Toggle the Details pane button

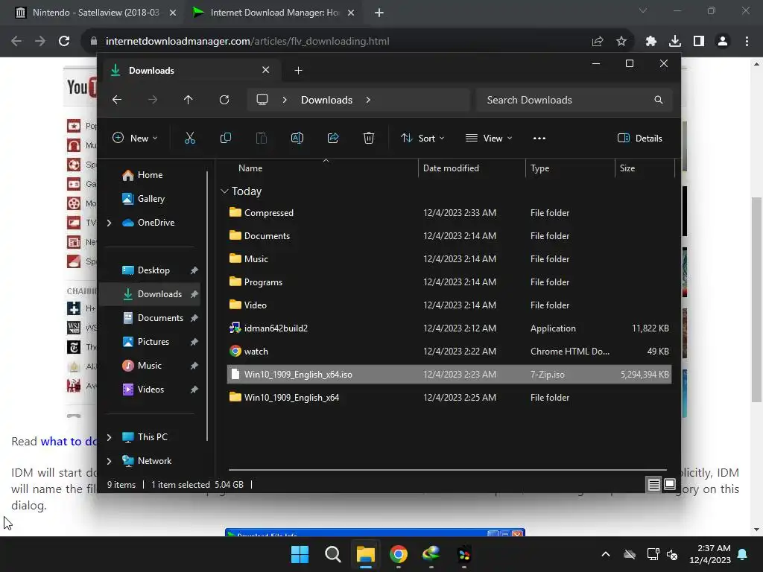pos(639,138)
